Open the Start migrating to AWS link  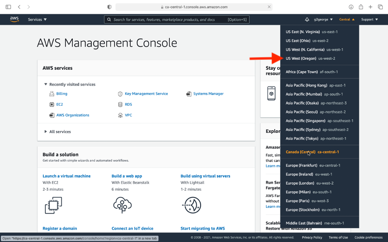(203, 228)
